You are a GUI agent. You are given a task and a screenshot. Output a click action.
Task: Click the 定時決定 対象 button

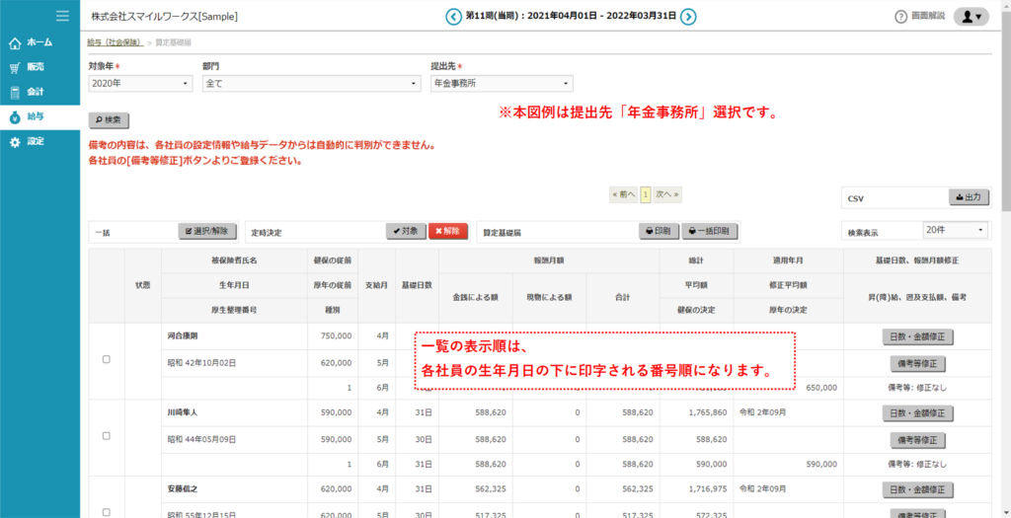[x=406, y=231]
